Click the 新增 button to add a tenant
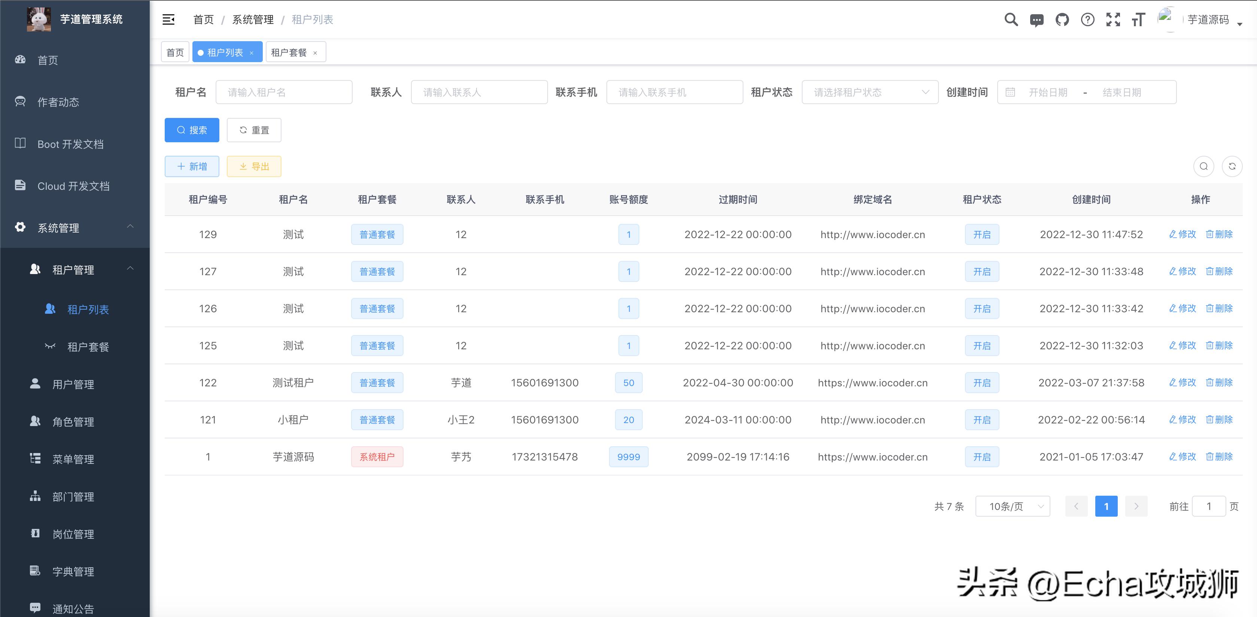The width and height of the screenshot is (1257, 617). tap(192, 166)
